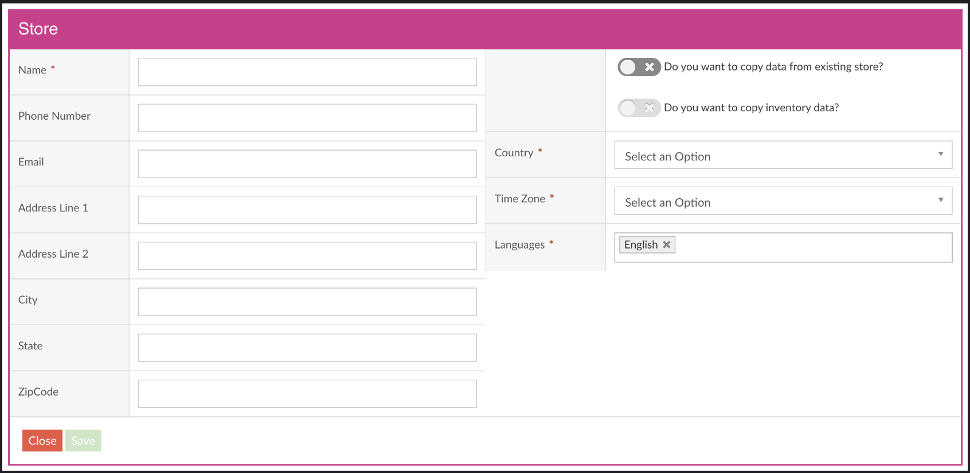Click the English language tag
Image resolution: width=970 pixels, height=473 pixels.
(641, 245)
